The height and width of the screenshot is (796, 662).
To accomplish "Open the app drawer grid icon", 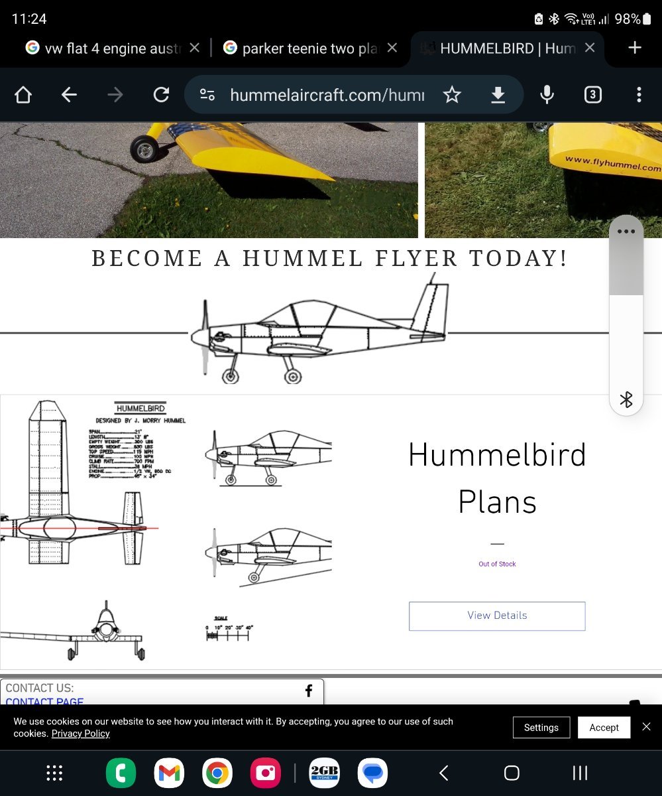I will (54, 773).
